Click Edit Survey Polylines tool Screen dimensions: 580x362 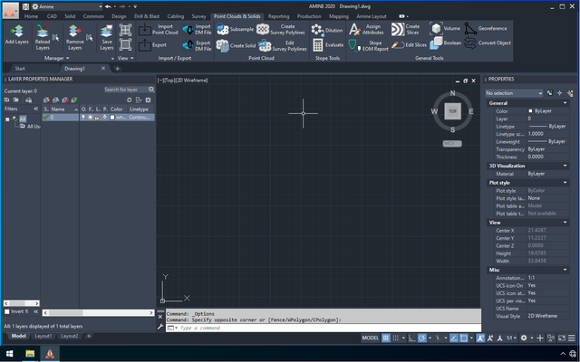click(283, 46)
